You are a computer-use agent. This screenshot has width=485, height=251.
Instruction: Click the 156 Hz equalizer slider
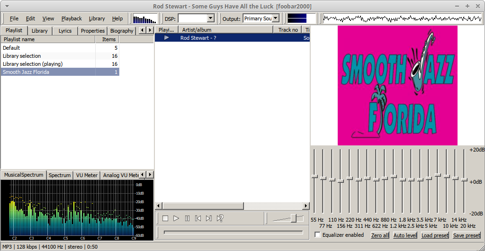click(341, 181)
